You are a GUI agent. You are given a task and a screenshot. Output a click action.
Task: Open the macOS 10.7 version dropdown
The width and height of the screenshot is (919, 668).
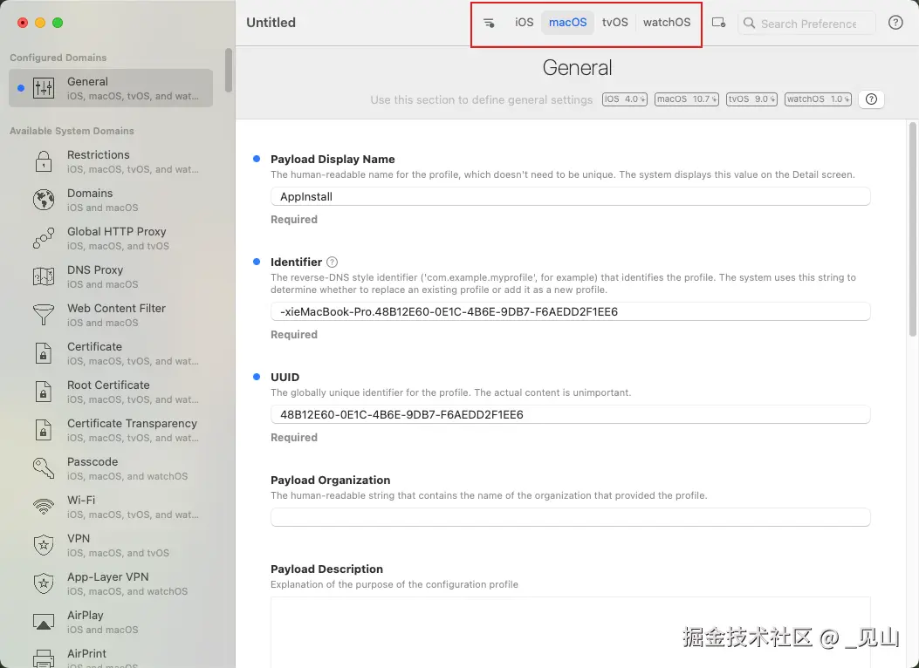pyautogui.click(x=686, y=99)
